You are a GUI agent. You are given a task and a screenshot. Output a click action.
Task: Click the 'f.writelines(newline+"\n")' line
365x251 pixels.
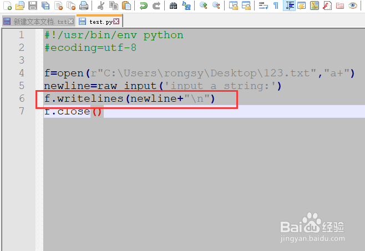click(x=129, y=99)
